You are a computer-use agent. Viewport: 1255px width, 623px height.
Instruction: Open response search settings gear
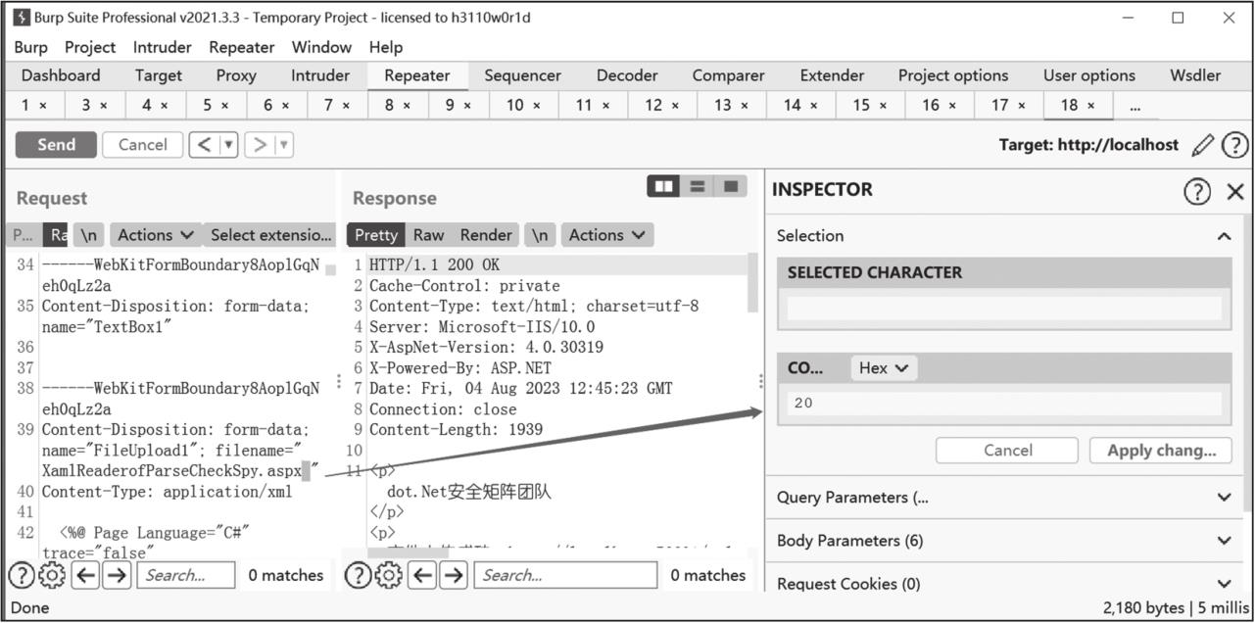coord(389,575)
